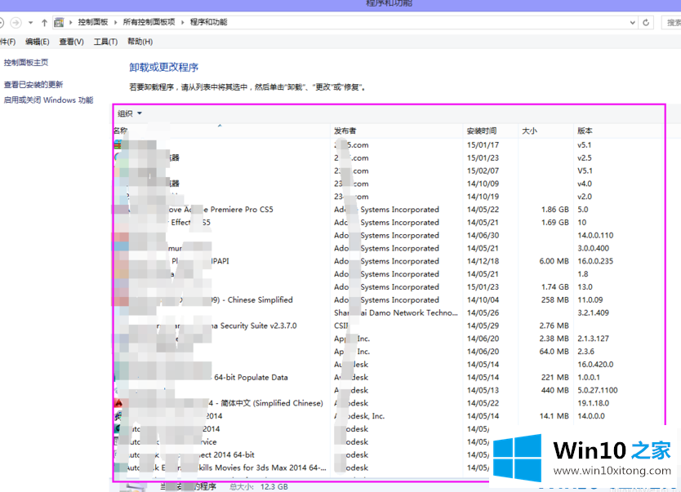This screenshot has width=681, height=492.
Task: Open 工具(T) menu
Action: pos(105,42)
